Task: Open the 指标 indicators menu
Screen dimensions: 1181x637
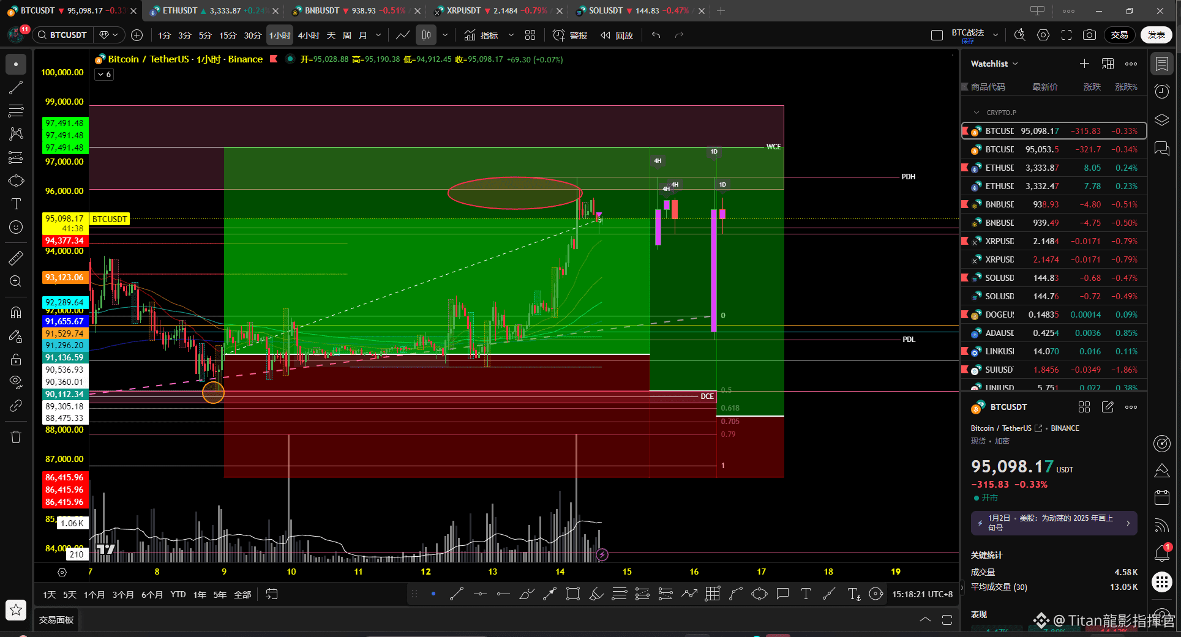Action: 481,35
